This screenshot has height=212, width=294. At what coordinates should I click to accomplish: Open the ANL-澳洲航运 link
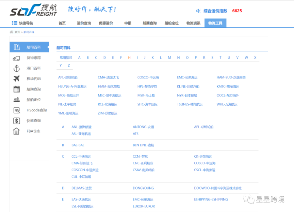(81, 127)
